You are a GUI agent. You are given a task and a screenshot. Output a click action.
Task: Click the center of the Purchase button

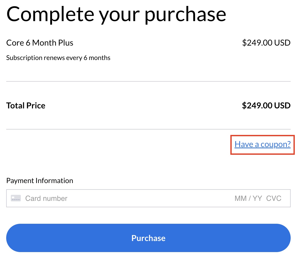coord(148,238)
